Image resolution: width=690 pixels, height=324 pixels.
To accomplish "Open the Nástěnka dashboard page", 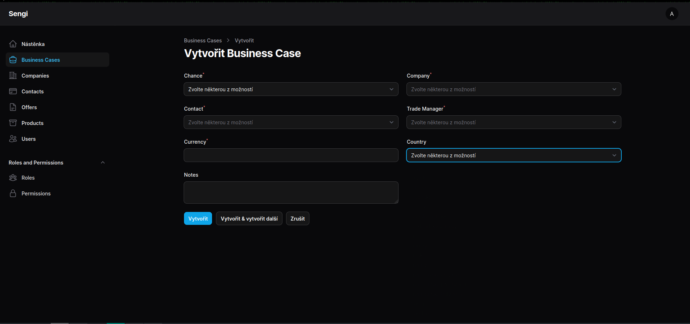I will (x=57, y=44).
